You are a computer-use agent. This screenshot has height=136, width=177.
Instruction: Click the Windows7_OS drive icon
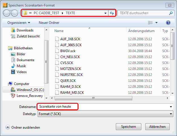(x=13, y=90)
